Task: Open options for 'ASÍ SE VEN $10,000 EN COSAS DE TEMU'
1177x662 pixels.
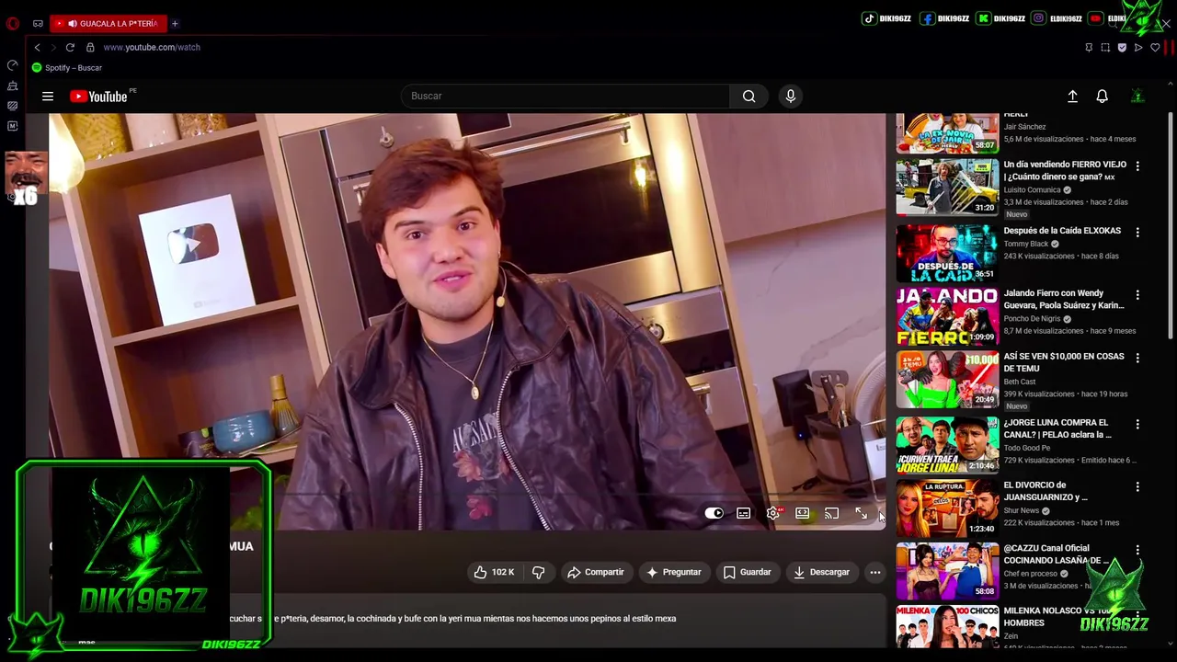Action: click(x=1137, y=358)
